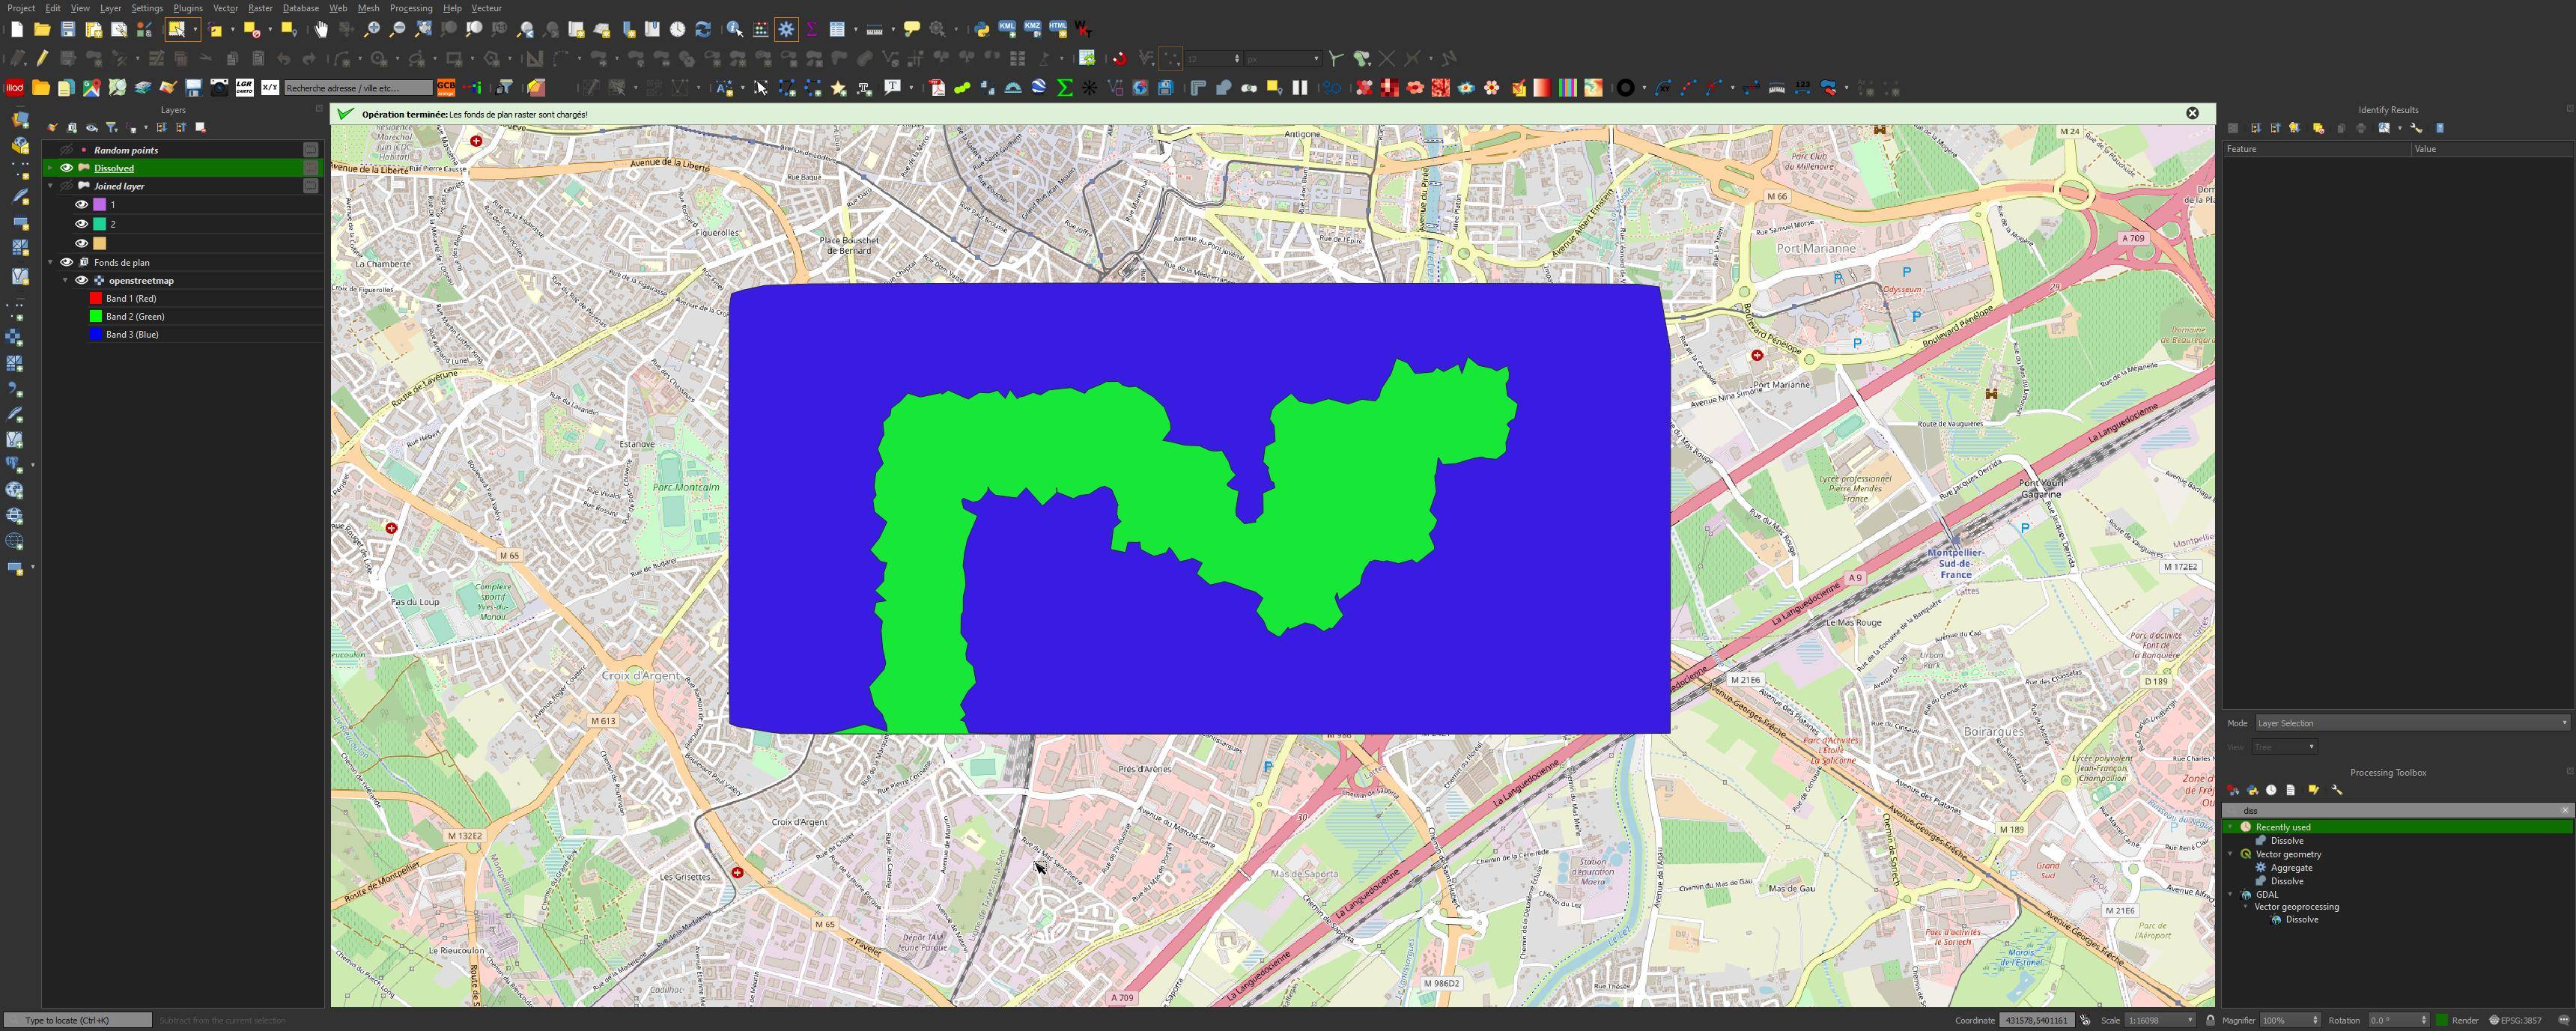Save project with the floppy disk icon
The image size is (2576, 1031).
[67, 29]
